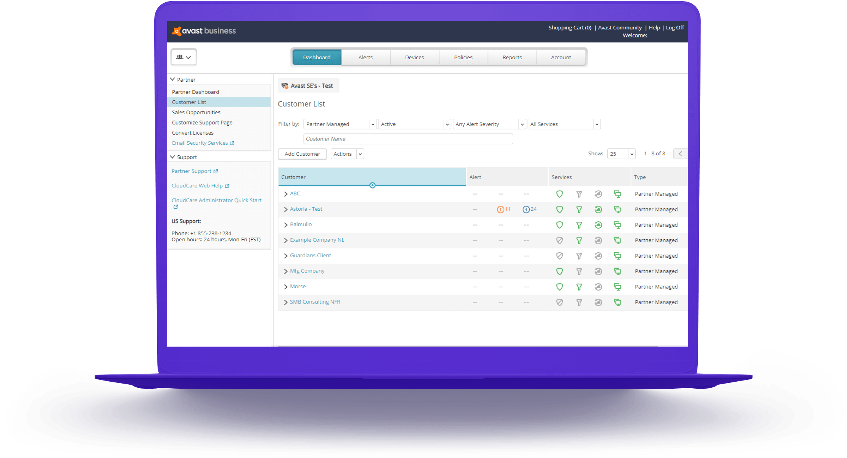The height and width of the screenshot is (458, 847).
Task: Click Astoria - Test blue info alert icon
Action: click(526, 209)
